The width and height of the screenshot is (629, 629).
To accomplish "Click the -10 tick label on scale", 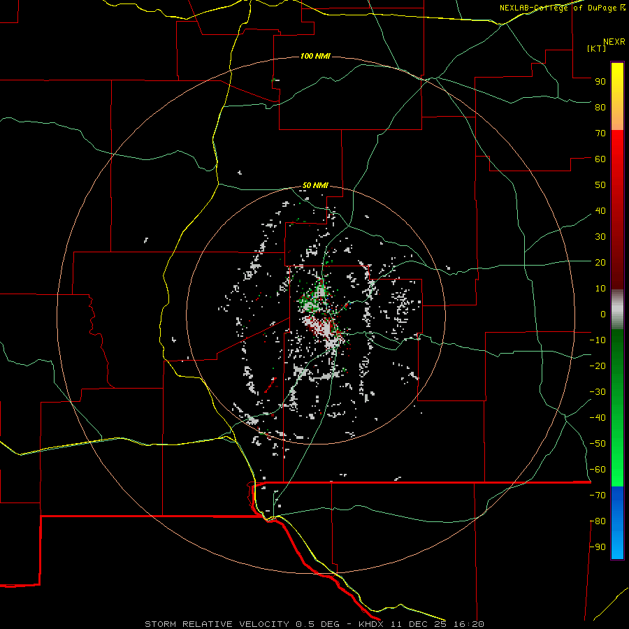I will pyautogui.click(x=598, y=340).
